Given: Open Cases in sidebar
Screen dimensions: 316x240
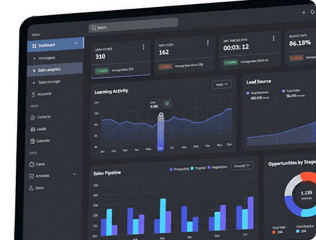Looking at the screenshot, I should coord(40,164).
